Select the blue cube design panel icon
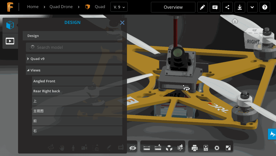 (10, 25)
